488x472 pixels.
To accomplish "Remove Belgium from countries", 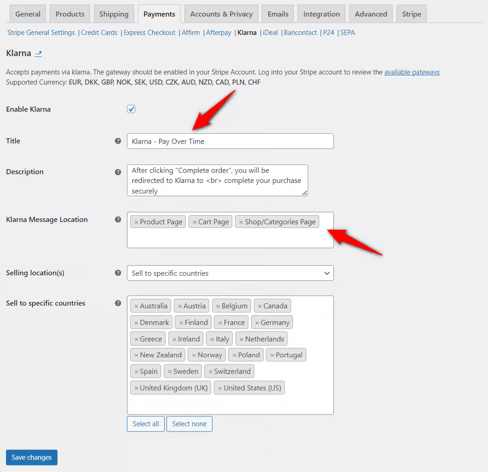I will 218,306.
